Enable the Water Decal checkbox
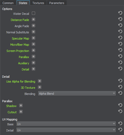 (33, 13)
